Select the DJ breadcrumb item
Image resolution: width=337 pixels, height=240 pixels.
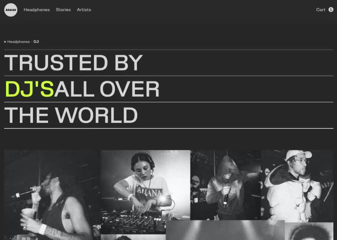point(36,42)
